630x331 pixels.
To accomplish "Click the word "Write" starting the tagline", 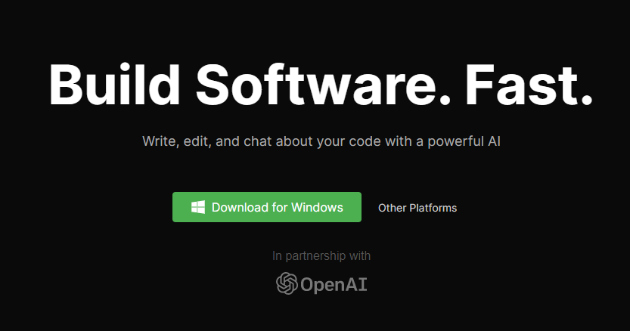I will [157, 141].
